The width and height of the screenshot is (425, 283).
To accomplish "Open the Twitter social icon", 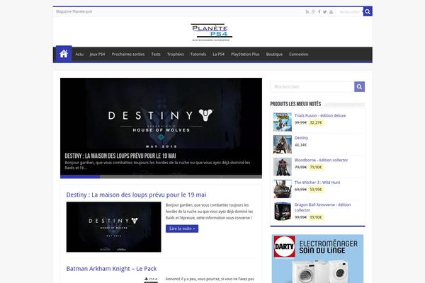I will [x=324, y=12].
